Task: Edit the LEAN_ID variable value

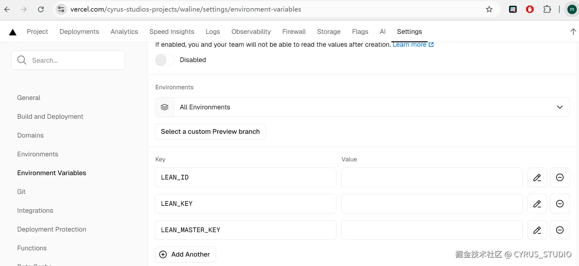Action: [x=537, y=177]
